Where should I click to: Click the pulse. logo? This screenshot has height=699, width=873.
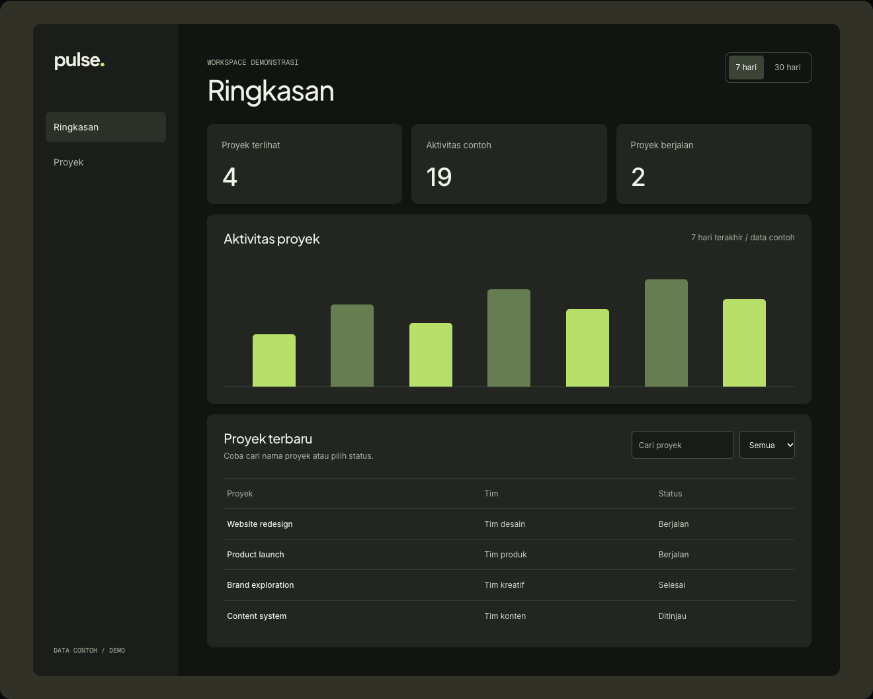79,61
